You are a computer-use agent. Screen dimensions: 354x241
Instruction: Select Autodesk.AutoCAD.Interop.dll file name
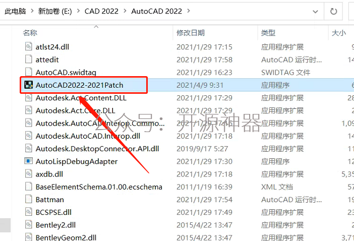(x=88, y=136)
